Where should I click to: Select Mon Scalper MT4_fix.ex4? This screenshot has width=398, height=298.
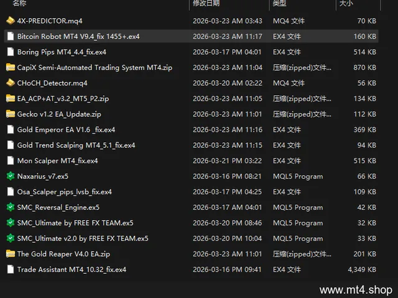58,161
